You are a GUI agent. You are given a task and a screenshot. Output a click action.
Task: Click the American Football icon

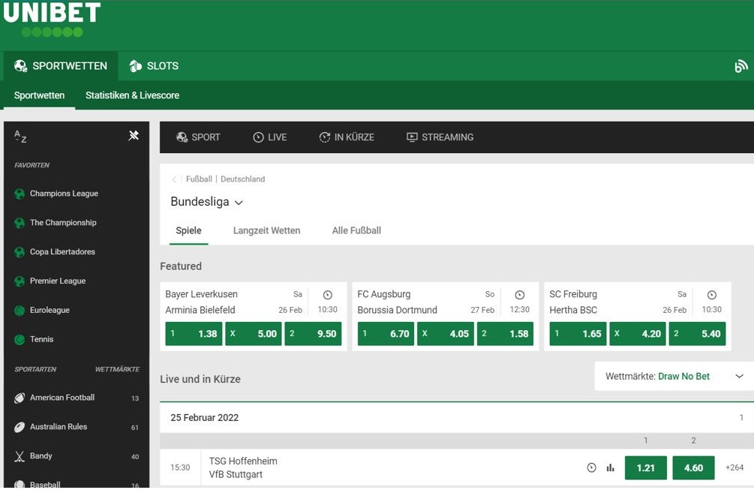click(x=20, y=398)
